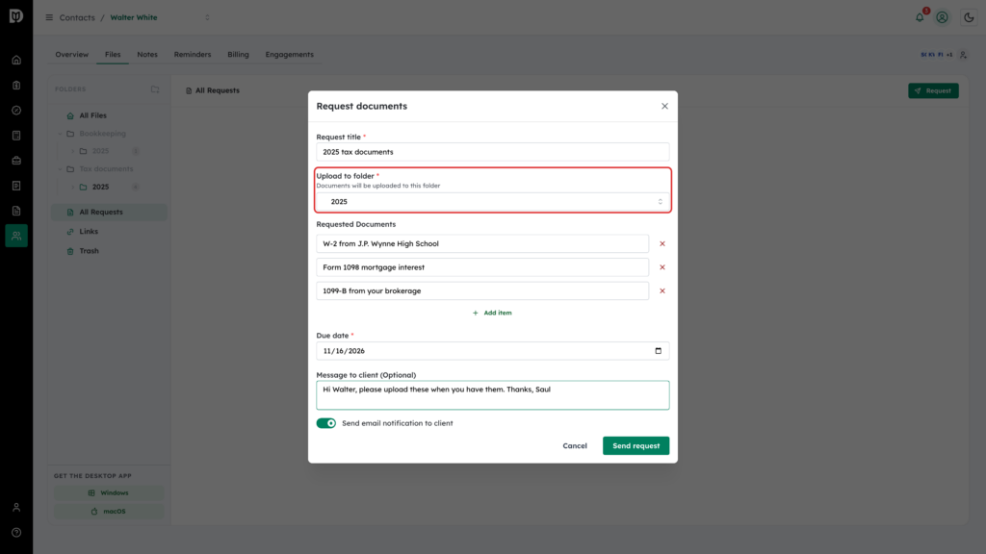The image size is (986, 554).
Task: Open the account avatar icon
Action: coord(942,17)
